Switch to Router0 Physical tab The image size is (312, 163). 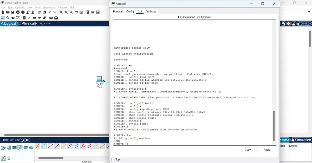tap(118, 11)
